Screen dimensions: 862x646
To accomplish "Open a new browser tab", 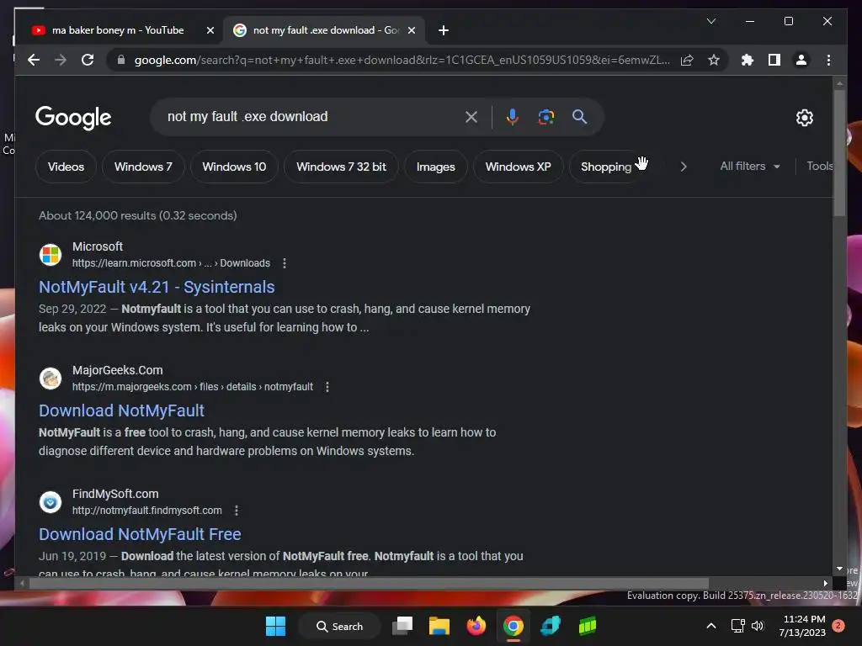I will [x=444, y=30].
